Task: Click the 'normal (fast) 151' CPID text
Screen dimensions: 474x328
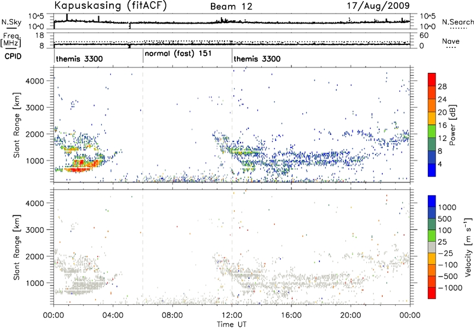Action: tap(178, 54)
